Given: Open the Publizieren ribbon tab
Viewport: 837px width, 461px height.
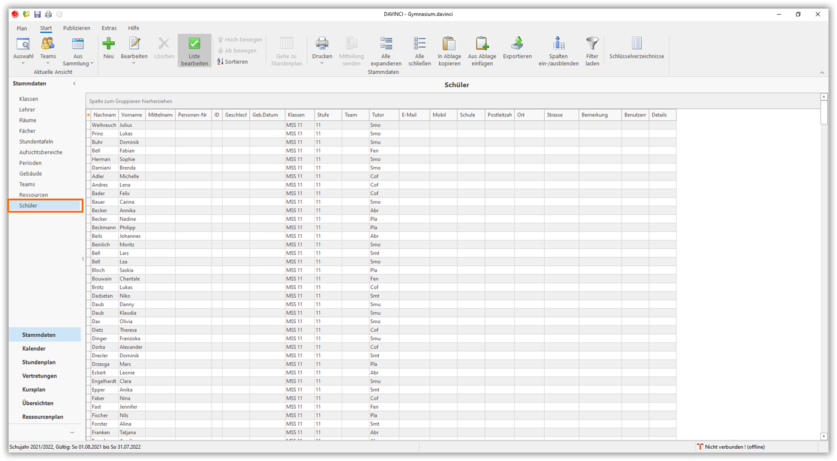Looking at the screenshot, I should [x=76, y=28].
